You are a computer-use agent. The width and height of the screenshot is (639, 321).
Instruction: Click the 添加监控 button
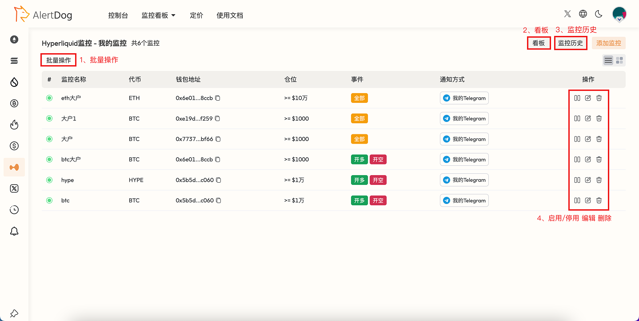[609, 43]
